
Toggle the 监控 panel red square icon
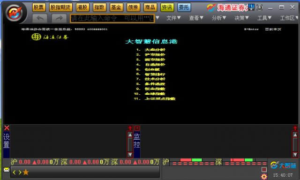coord(137,128)
